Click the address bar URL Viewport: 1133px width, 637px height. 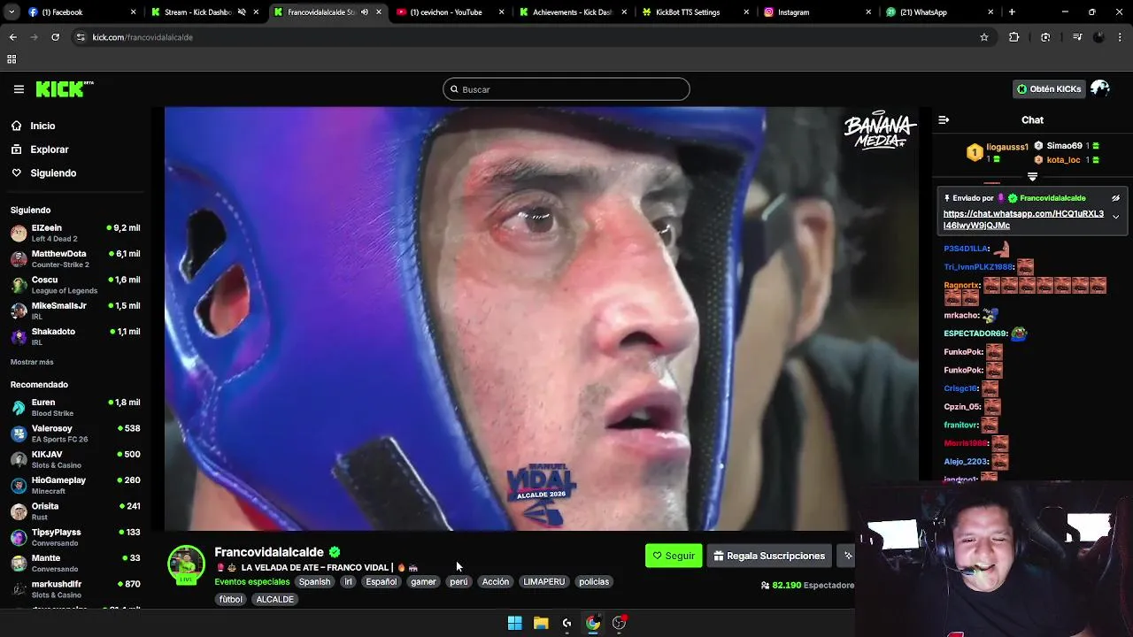pyautogui.click(x=143, y=37)
